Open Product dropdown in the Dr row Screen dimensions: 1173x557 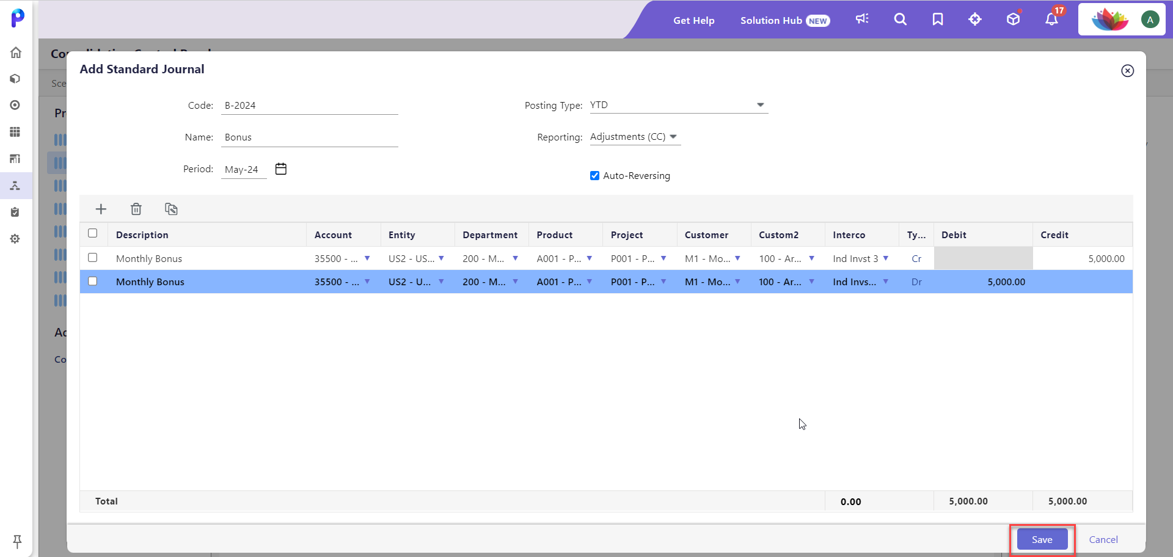(x=590, y=282)
